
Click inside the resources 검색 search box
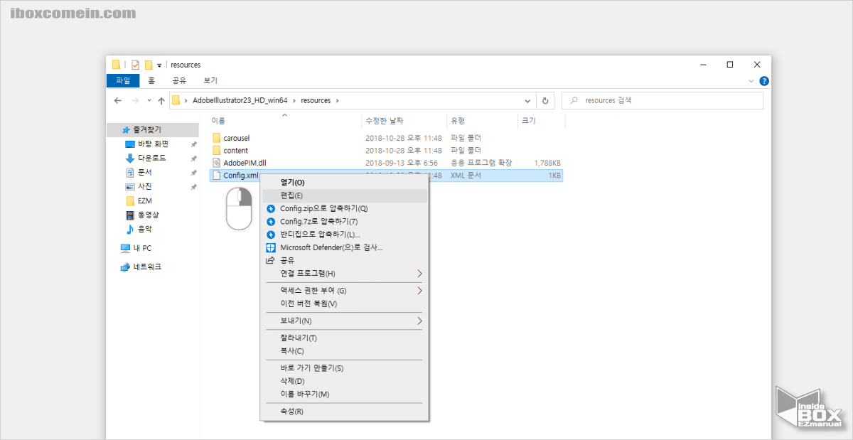[x=661, y=100]
